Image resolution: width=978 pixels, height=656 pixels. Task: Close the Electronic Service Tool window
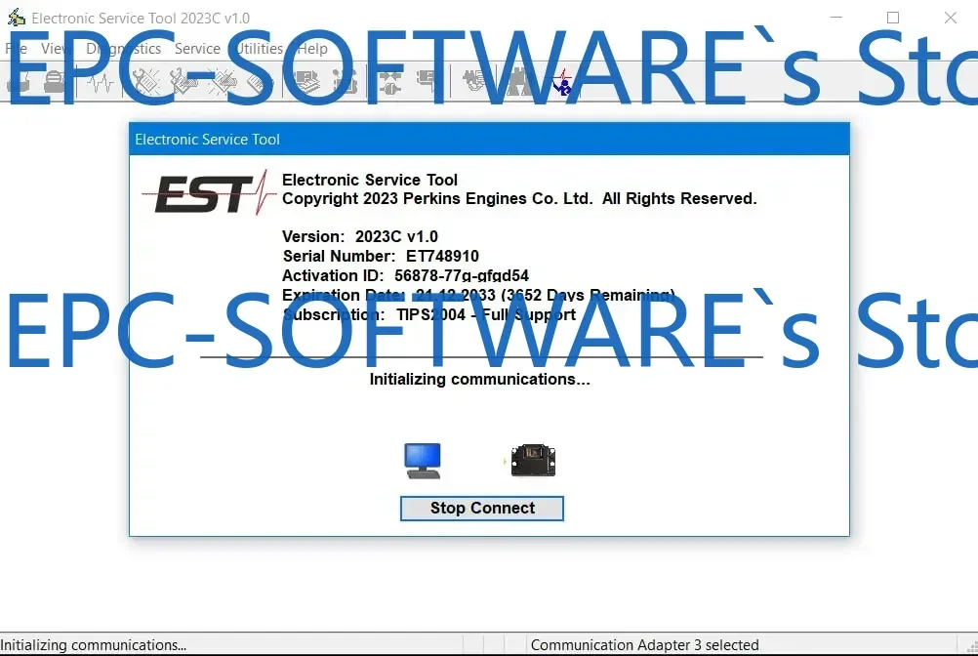click(x=950, y=18)
